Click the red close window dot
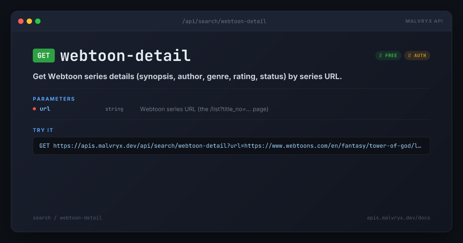 (x=21, y=21)
